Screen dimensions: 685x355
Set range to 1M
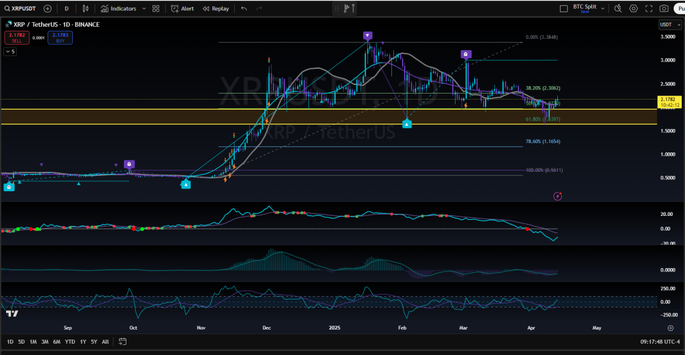(x=33, y=342)
